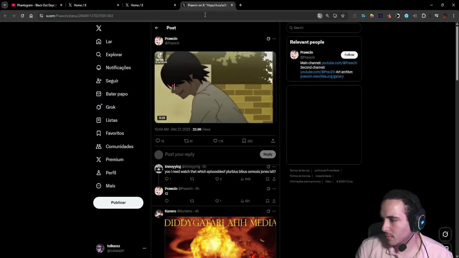Open the browser three-dot menu
459x258 pixels.
[454, 16]
